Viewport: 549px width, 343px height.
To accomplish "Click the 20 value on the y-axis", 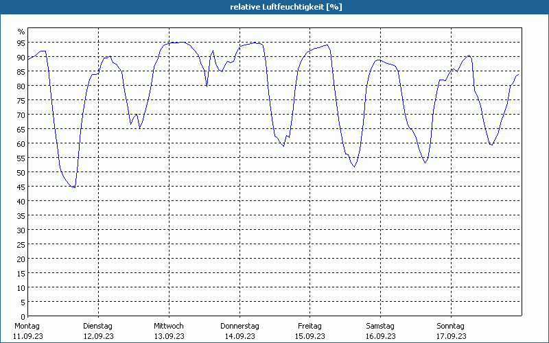I will point(21,259).
